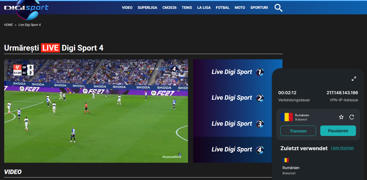Screen dimensions: 367x180
Task: Click the Zuletzt verwendet heading
Action: point(304,148)
